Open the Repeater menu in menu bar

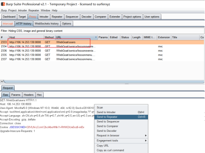[x=34, y=10]
